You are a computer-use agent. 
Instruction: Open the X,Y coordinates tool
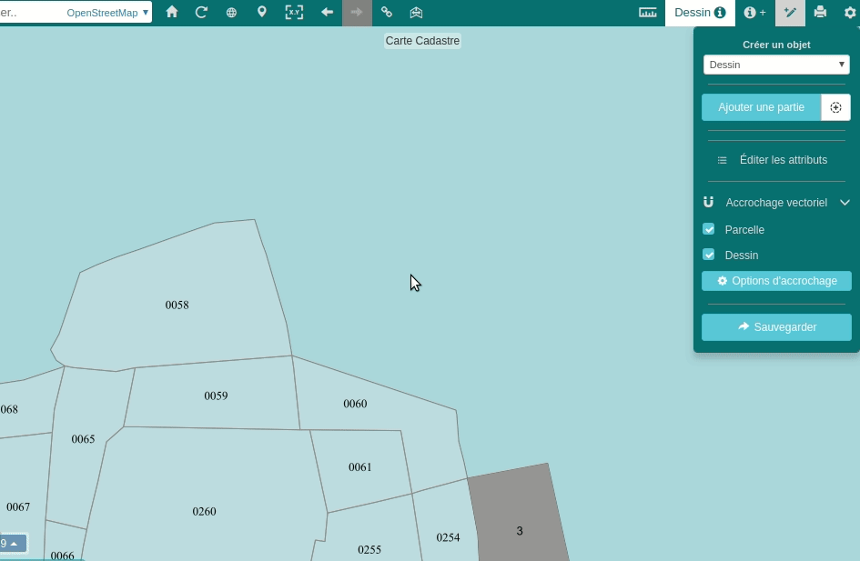point(294,12)
